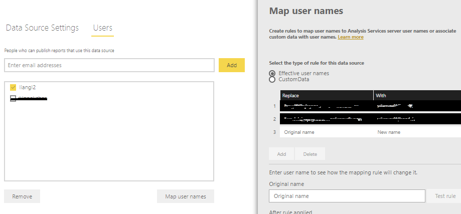Focus the Enter email addresses field

point(109,65)
